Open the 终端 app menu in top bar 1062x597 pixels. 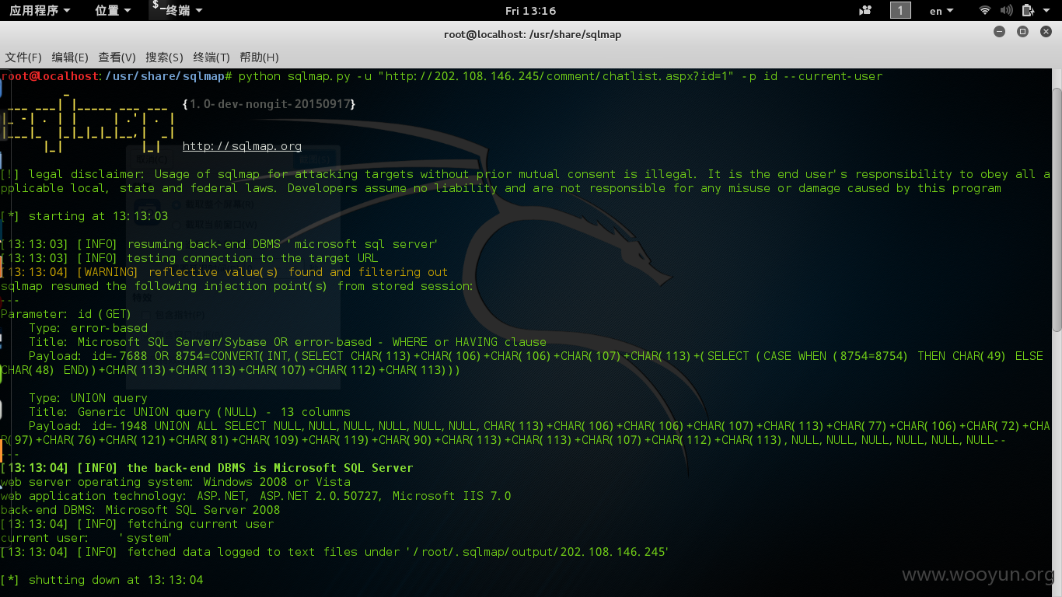pyautogui.click(x=177, y=10)
